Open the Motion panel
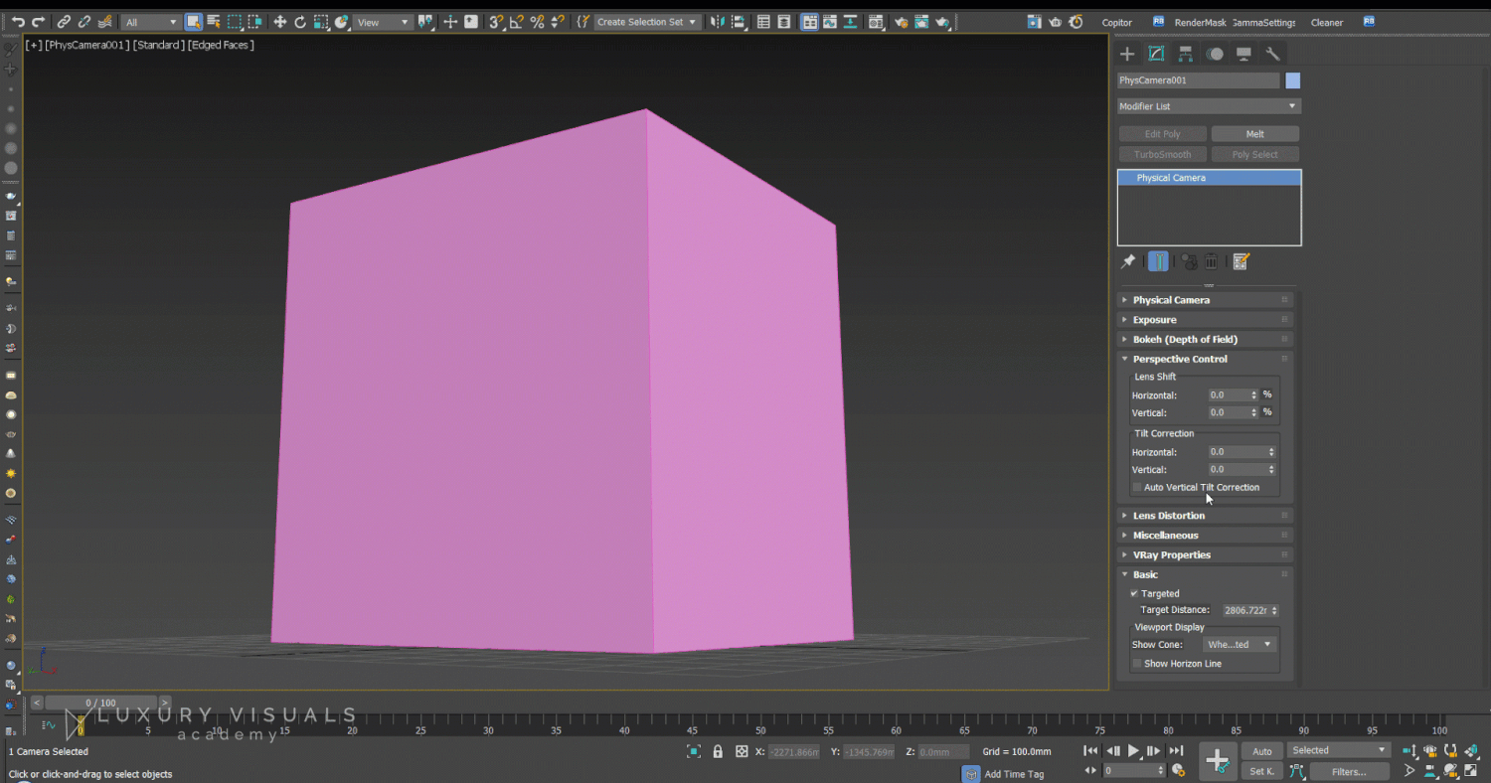Viewport: 1491px width, 783px height. click(x=1215, y=53)
